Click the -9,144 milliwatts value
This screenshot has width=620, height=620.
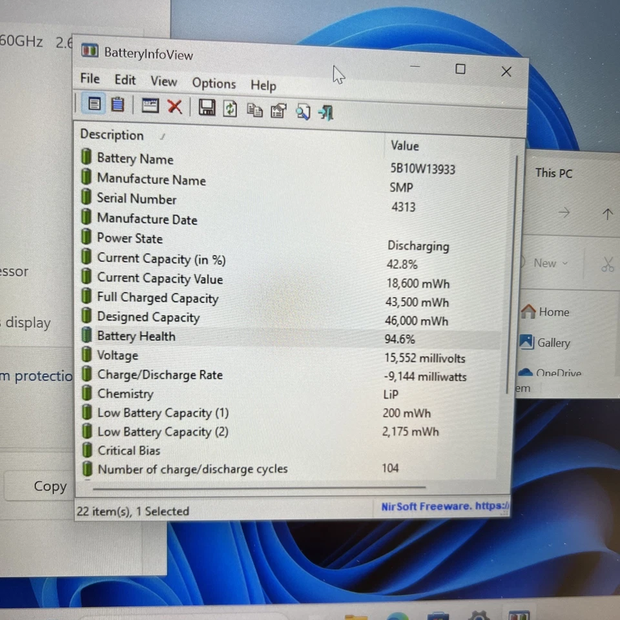point(425,377)
